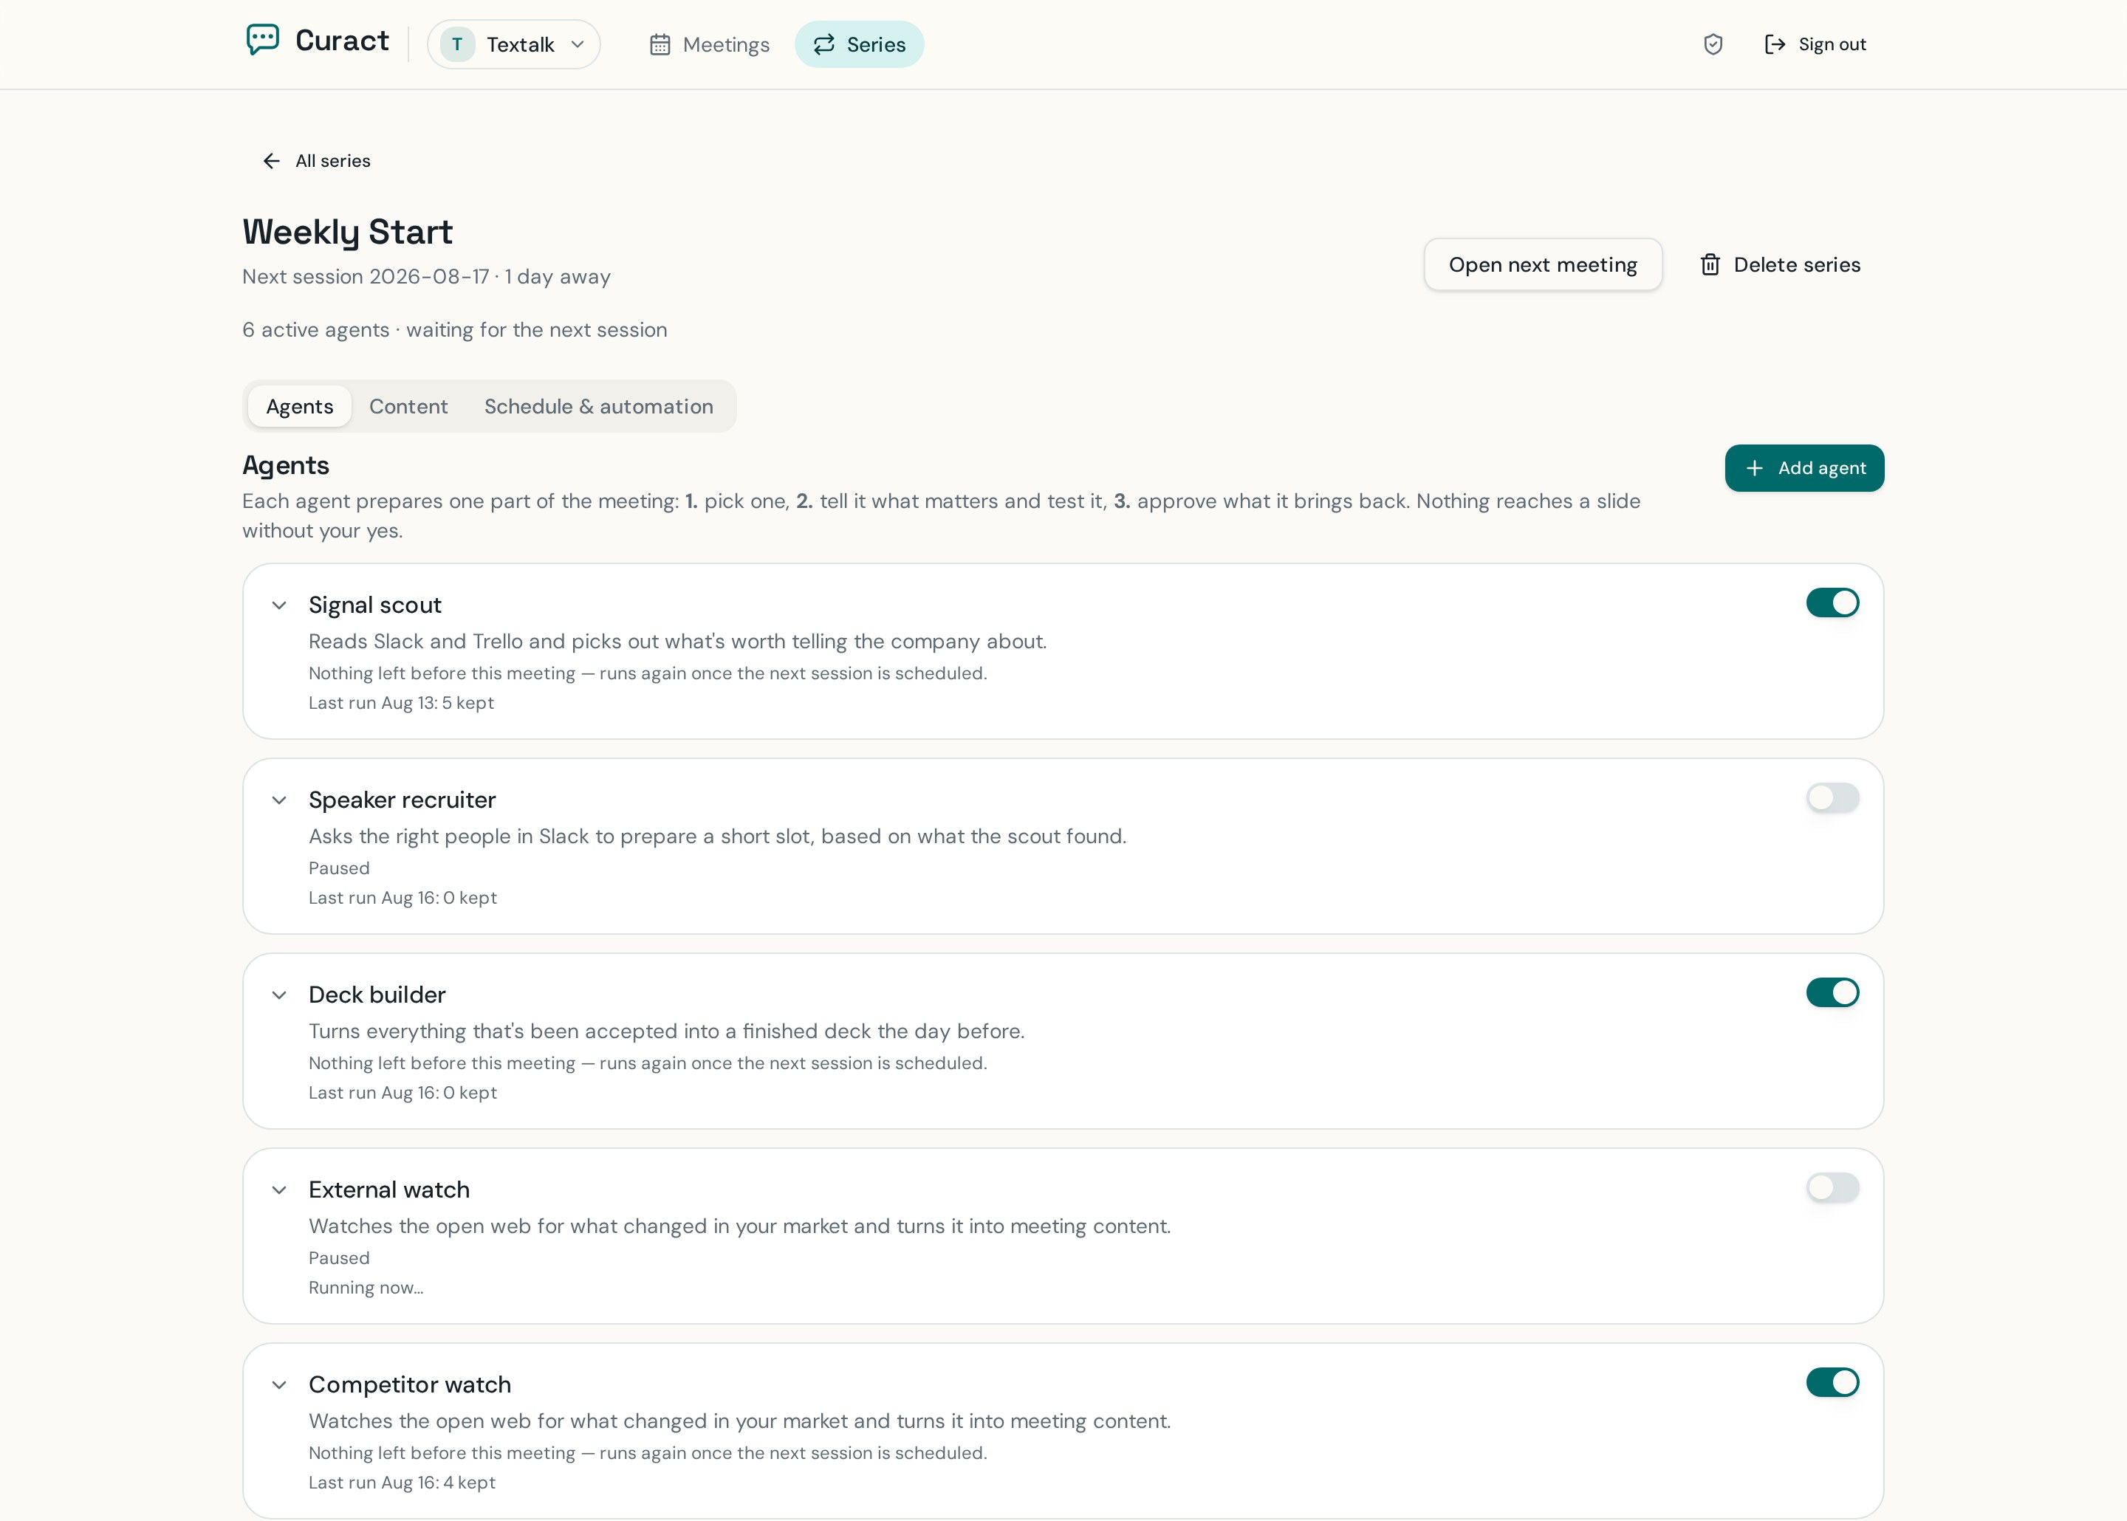Click the Curact chat bubble logo

click(262, 41)
